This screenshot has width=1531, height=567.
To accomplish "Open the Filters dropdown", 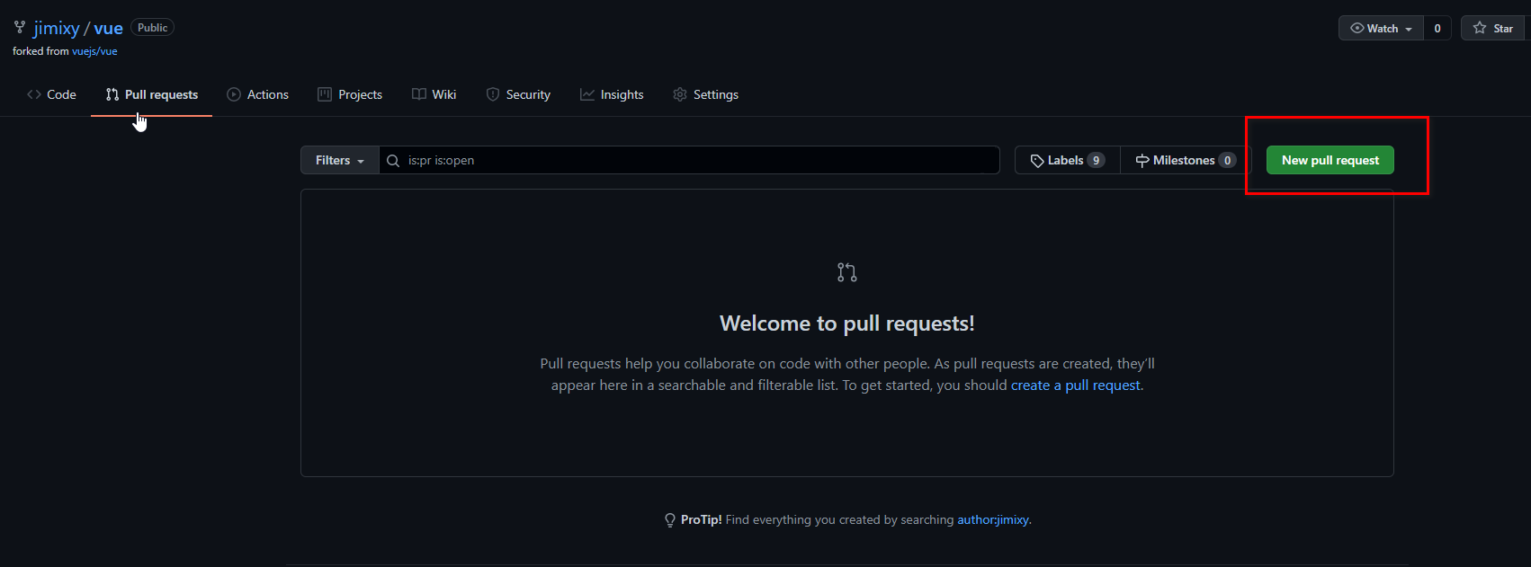I will click(x=340, y=160).
